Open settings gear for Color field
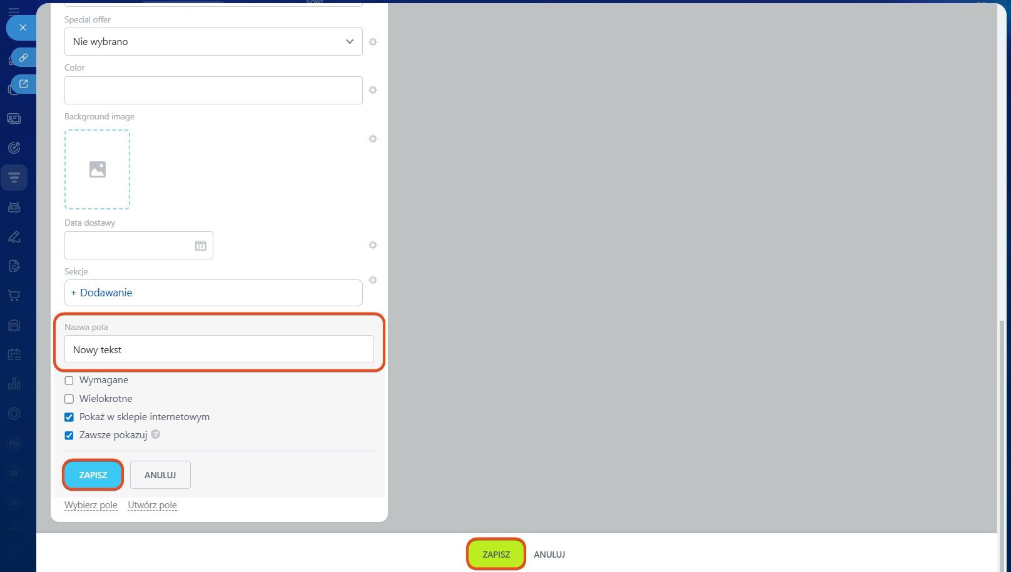 pyautogui.click(x=373, y=90)
